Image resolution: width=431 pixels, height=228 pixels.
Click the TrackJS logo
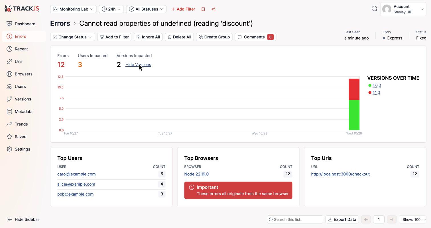(22, 9)
